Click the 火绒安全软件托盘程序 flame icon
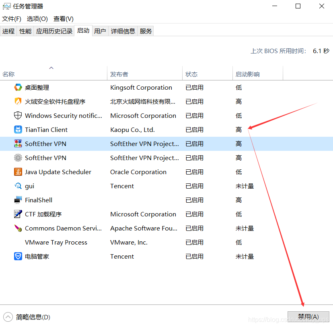The image size is (333, 327). click(x=18, y=101)
